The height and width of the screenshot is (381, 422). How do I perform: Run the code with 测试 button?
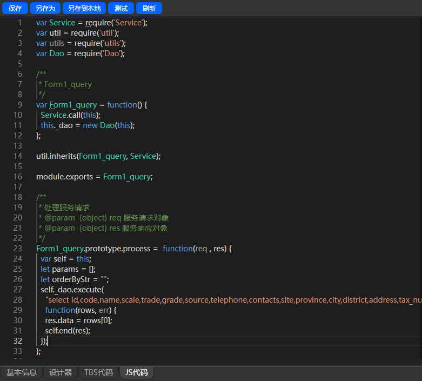pos(121,8)
